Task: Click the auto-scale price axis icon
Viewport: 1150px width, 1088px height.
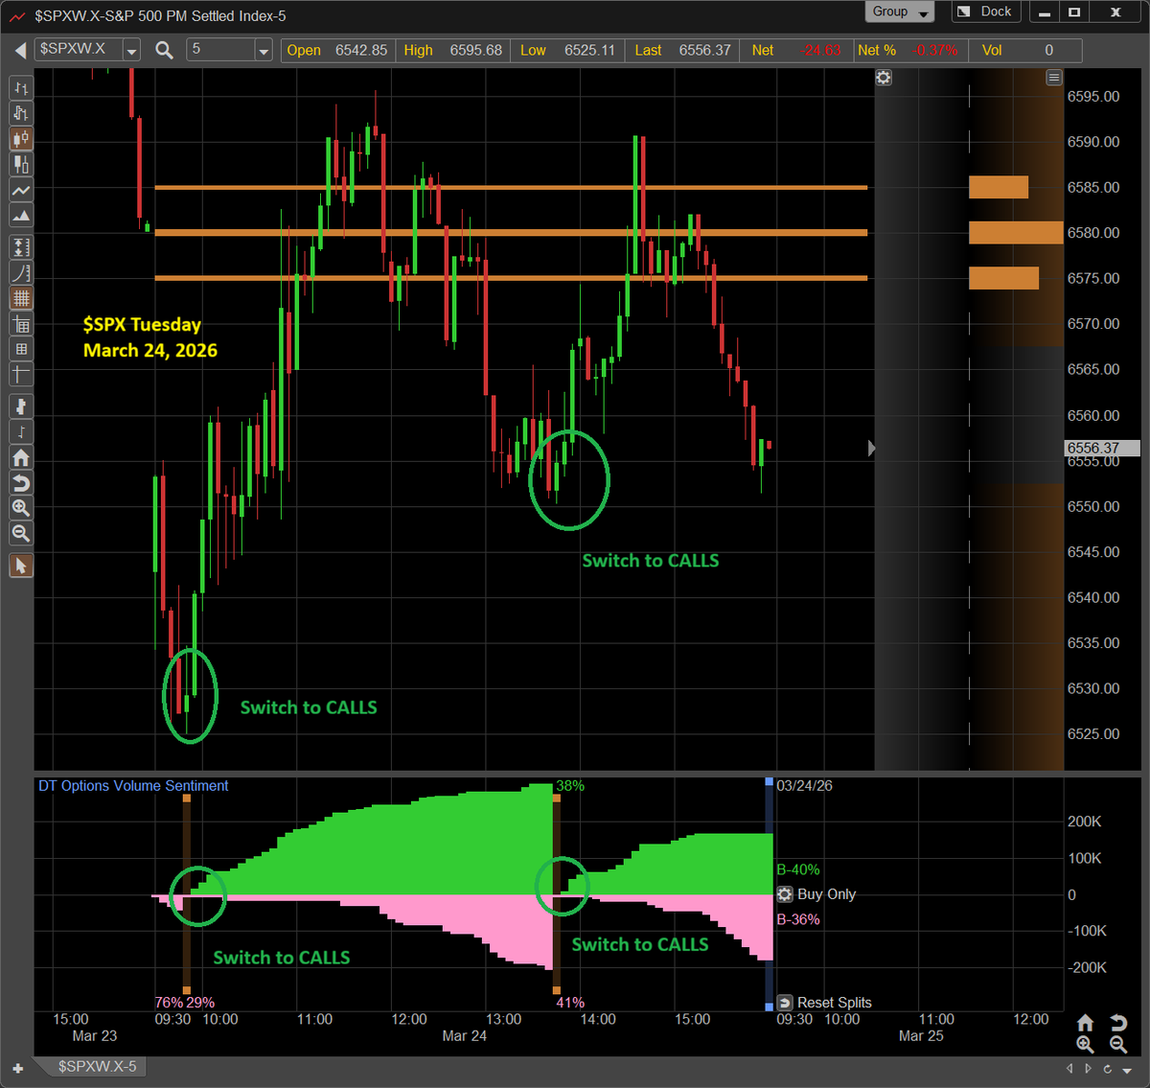Action: coord(21,247)
